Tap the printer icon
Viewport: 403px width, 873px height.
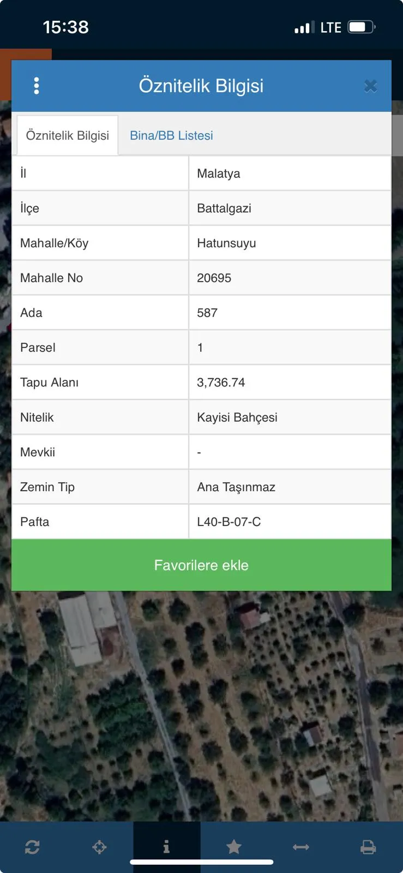tap(368, 847)
